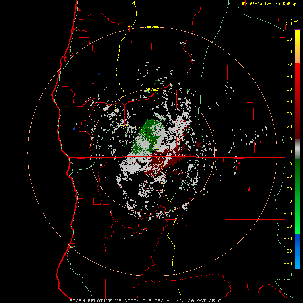Click the 50 value on velocity scale
The height and width of the screenshot is (303, 303).
pos(289,89)
